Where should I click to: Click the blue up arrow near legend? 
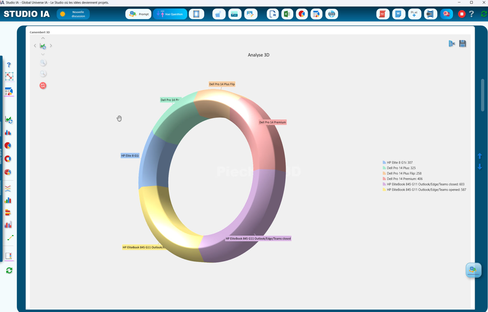pyautogui.click(x=480, y=156)
